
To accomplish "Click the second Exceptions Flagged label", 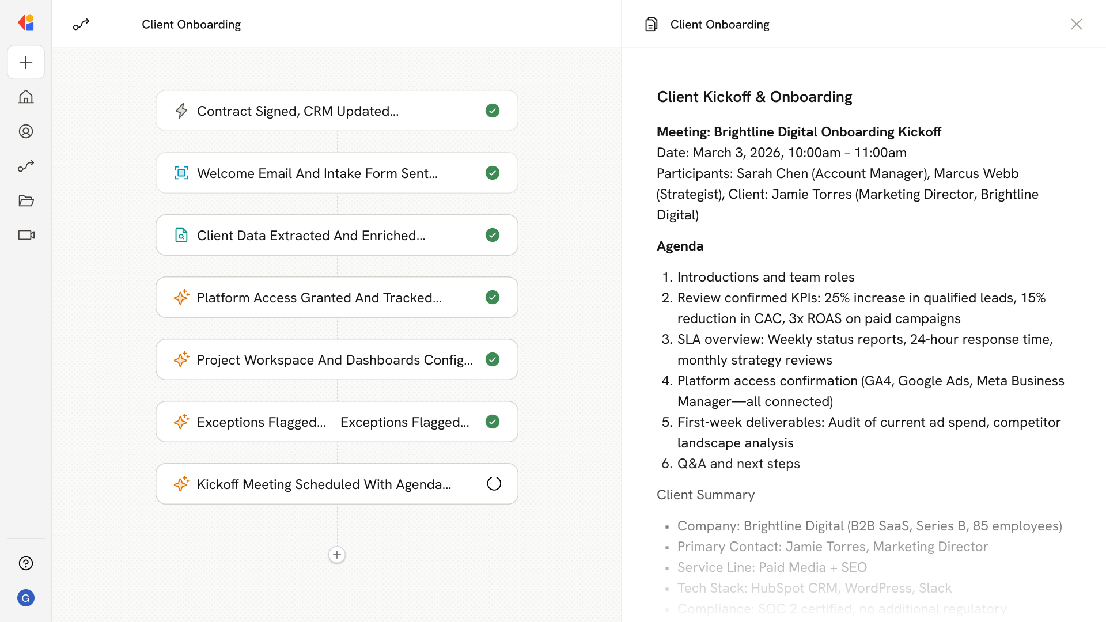I will coord(404,422).
